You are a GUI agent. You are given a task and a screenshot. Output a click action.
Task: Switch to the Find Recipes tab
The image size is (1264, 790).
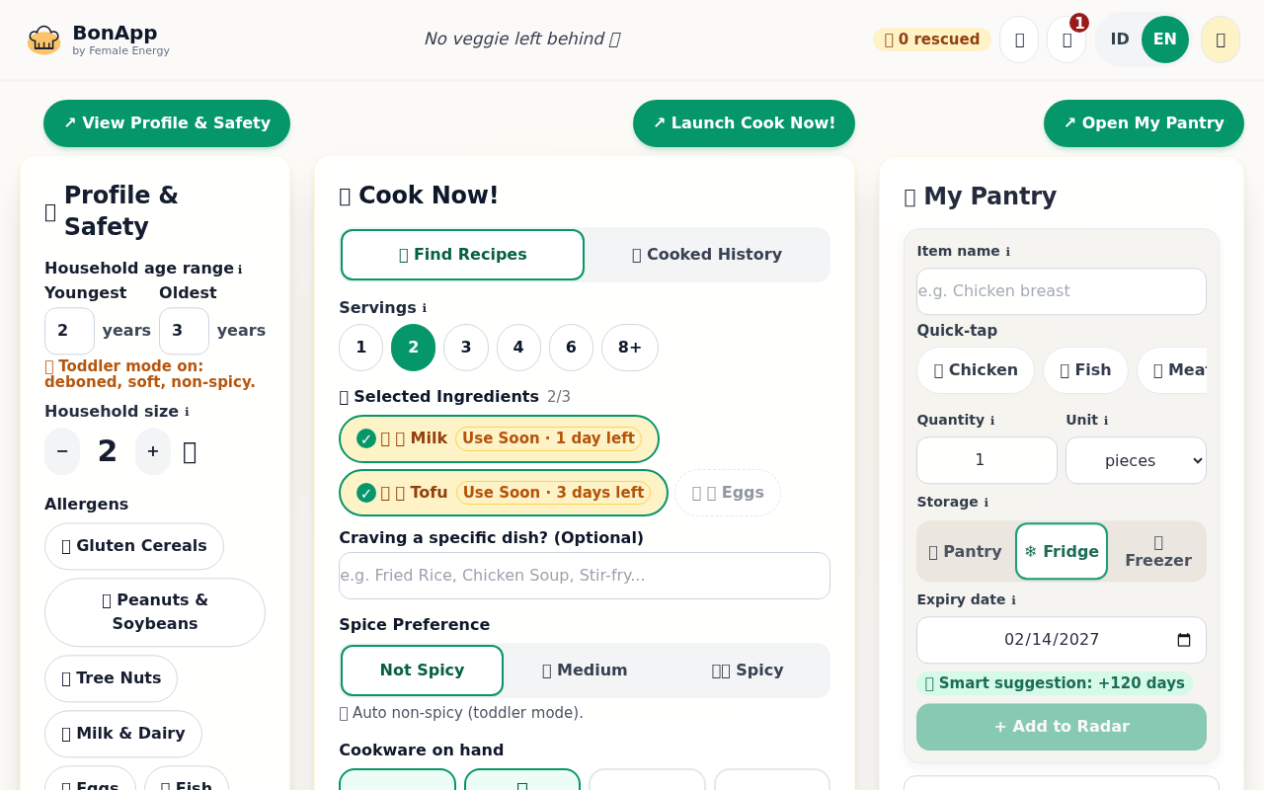click(x=462, y=255)
